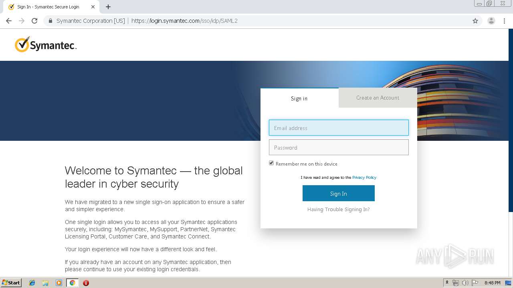The width and height of the screenshot is (513, 288).
Task: Click the blue Sign In button
Action: (x=339, y=193)
